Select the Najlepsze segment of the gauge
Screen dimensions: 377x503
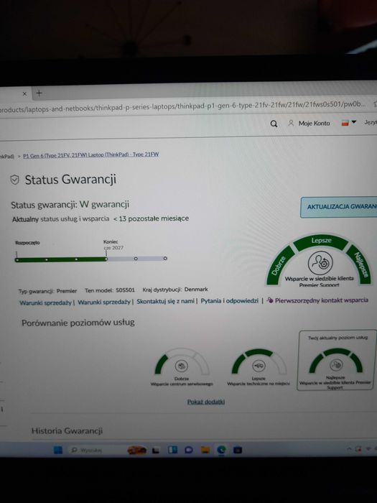coord(360,265)
